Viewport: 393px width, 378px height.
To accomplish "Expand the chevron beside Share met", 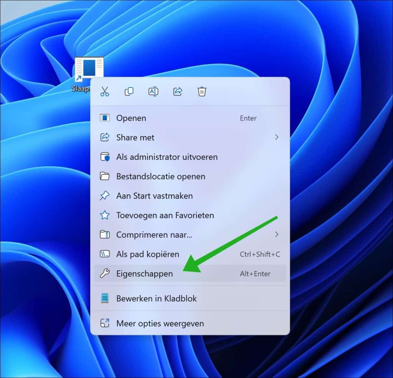I will 276,137.
